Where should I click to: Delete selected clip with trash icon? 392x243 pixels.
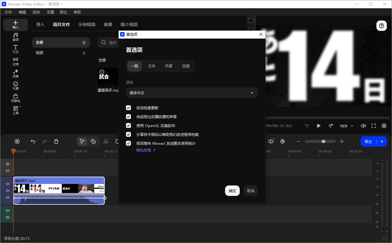click(56, 141)
